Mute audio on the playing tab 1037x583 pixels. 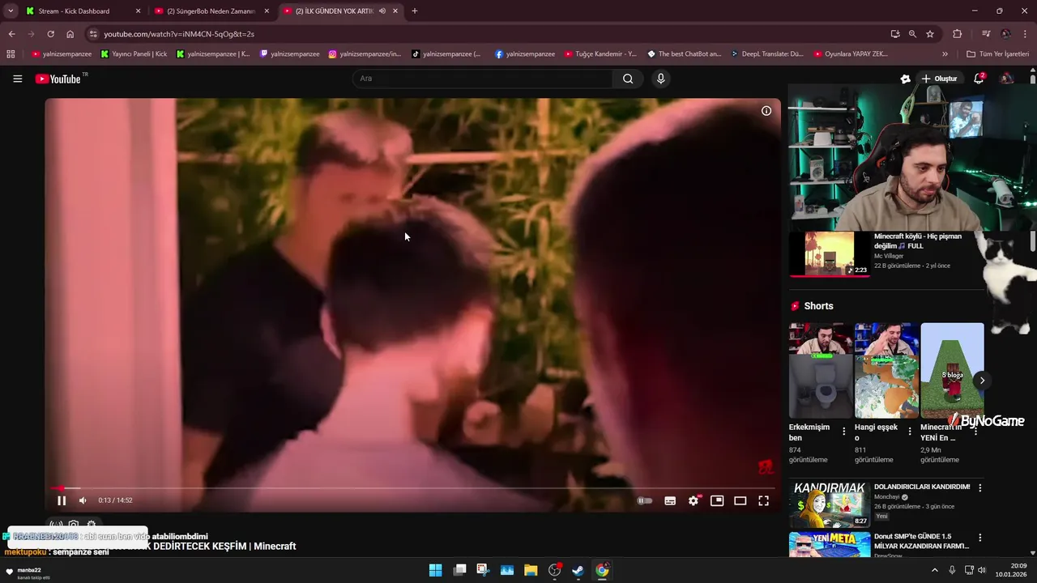382,11
